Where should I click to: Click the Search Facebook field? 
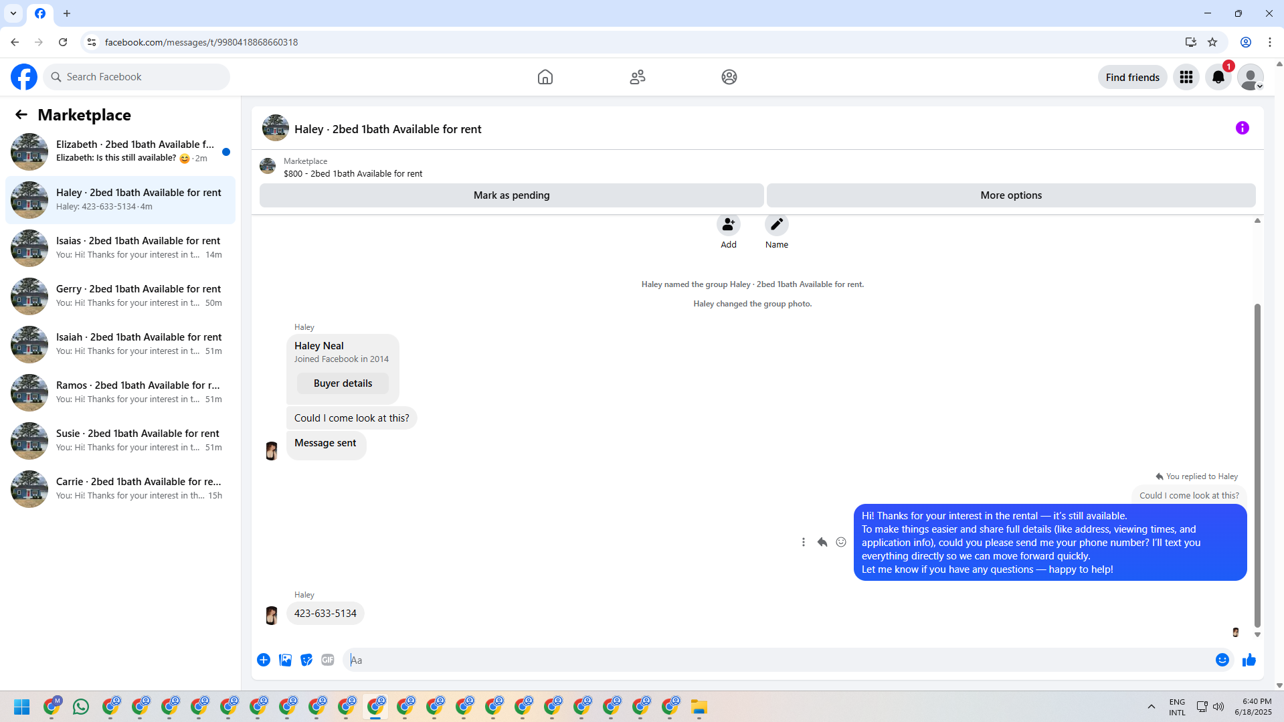[136, 77]
